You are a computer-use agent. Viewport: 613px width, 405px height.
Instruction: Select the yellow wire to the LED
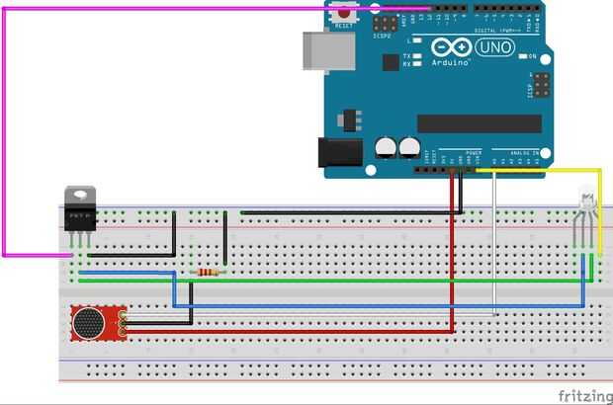tap(600, 211)
